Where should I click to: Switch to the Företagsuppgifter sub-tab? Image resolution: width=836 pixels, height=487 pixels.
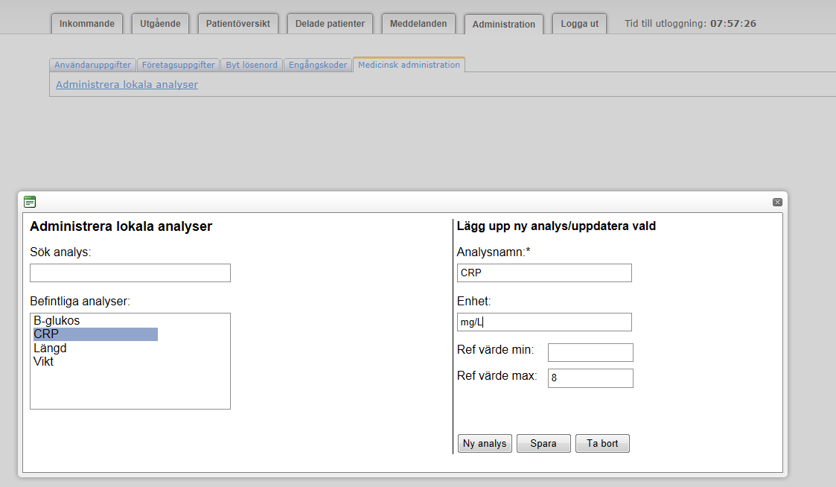pyautogui.click(x=178, y=65)
